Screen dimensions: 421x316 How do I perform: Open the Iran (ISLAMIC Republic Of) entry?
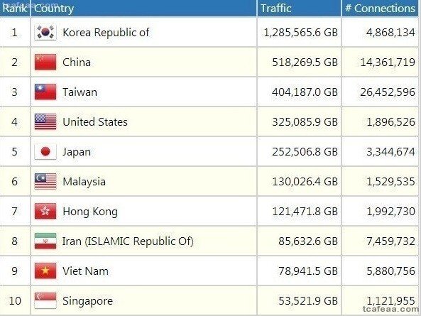point(128,241)
